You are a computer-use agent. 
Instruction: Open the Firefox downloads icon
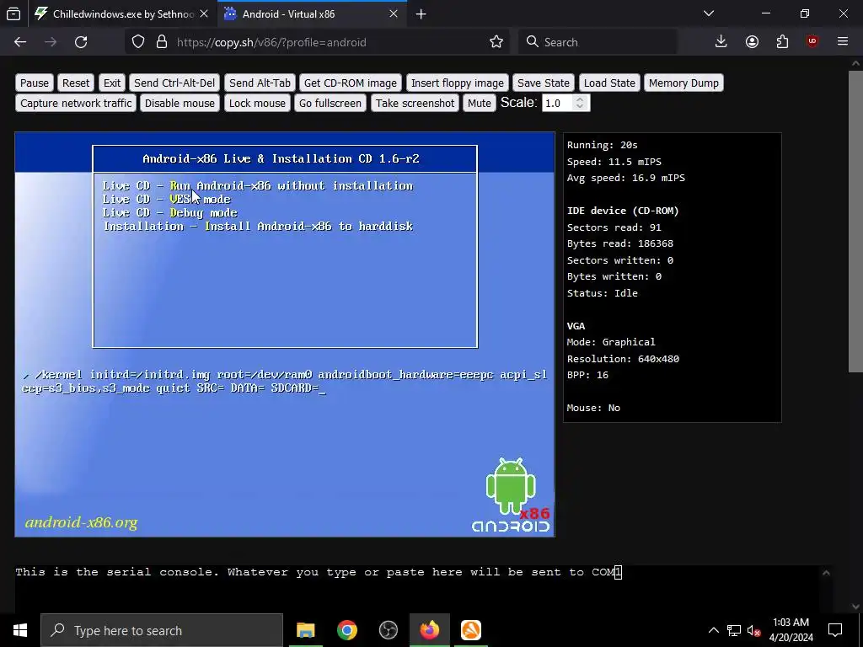pos(721,42)
